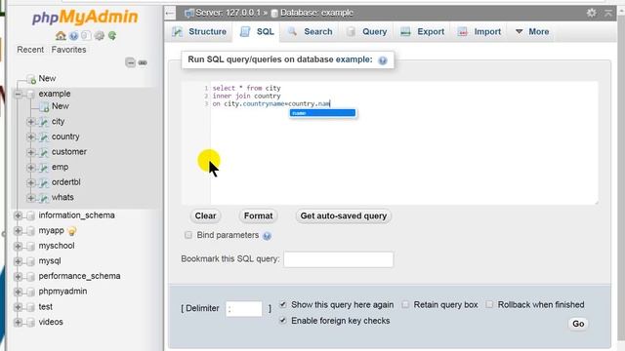
Task: Click the Home icon under the phpMyAdmin logo
Action: pos(61,36)
